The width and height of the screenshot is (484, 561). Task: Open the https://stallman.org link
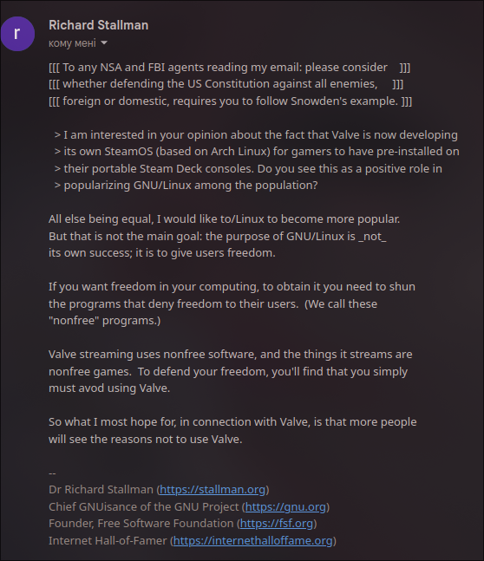click(213, 489)
